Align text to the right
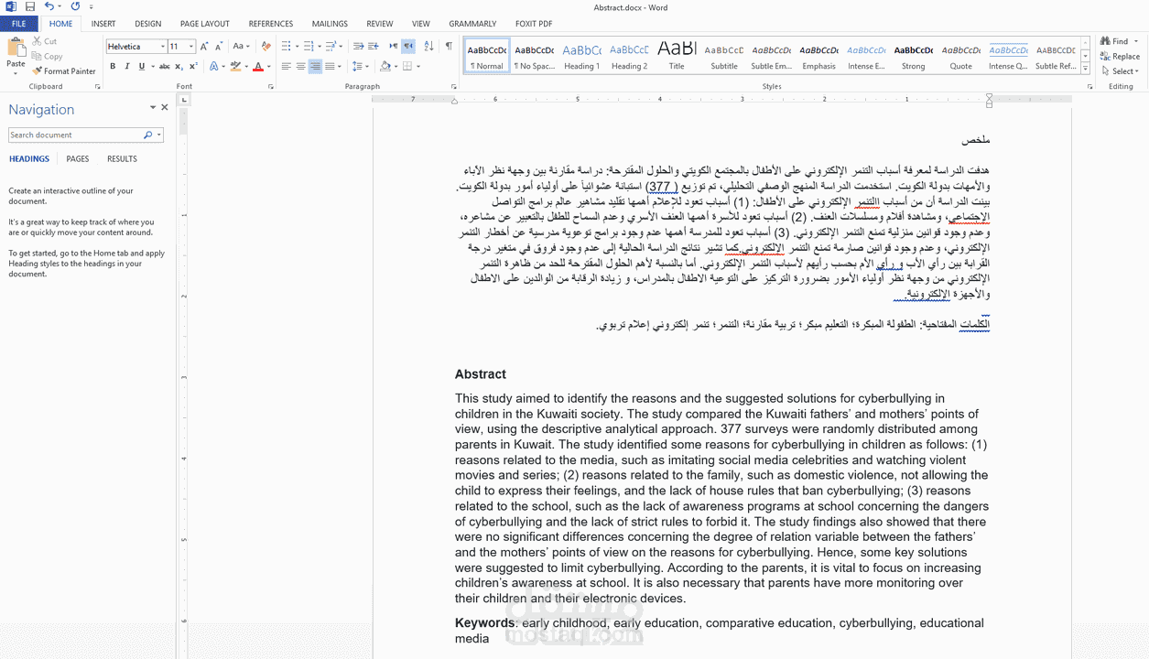1149x659 pixels. [x=315, y=66]
